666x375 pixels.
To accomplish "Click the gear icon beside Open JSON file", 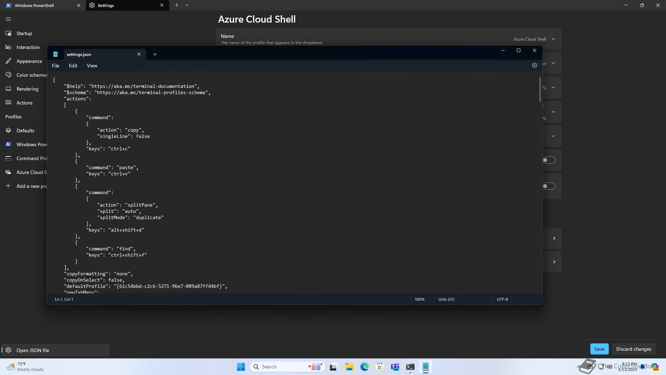I will point(8,350).
